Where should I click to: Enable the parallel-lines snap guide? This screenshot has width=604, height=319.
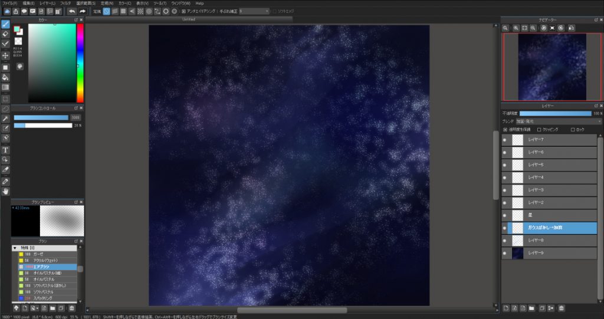[x=115, y=12]
